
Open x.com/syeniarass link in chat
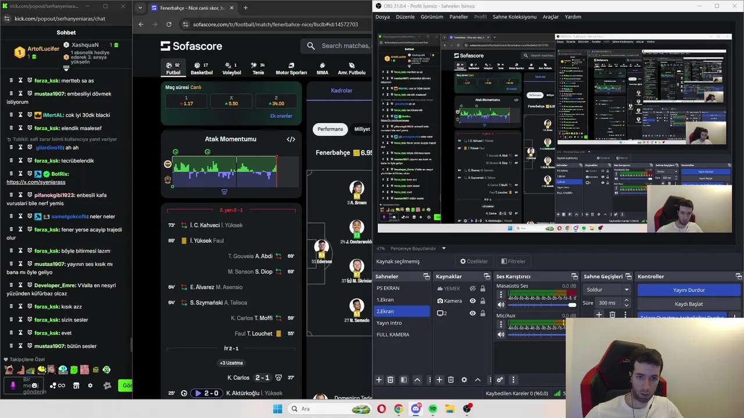click(36, 182)
